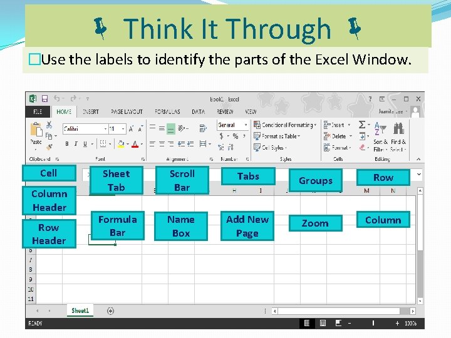This screenshot has width=451, height=338.
Task: Open the Font group dialog launcher
Action: [x=143, y=159]
